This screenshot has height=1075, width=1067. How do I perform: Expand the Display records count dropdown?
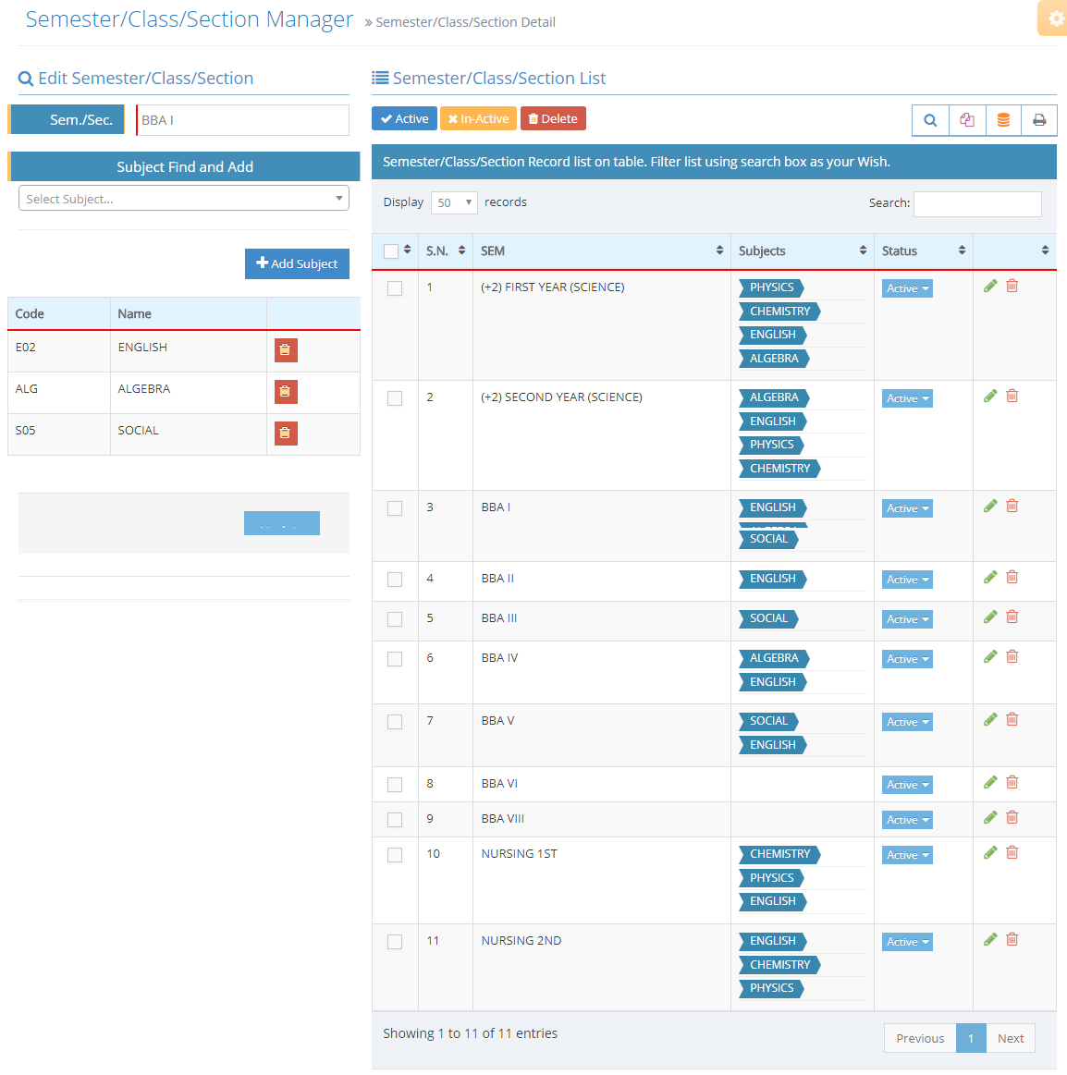coord(454,202)
